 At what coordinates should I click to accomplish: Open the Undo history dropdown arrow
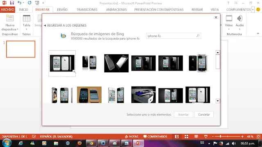pos(23,3)
